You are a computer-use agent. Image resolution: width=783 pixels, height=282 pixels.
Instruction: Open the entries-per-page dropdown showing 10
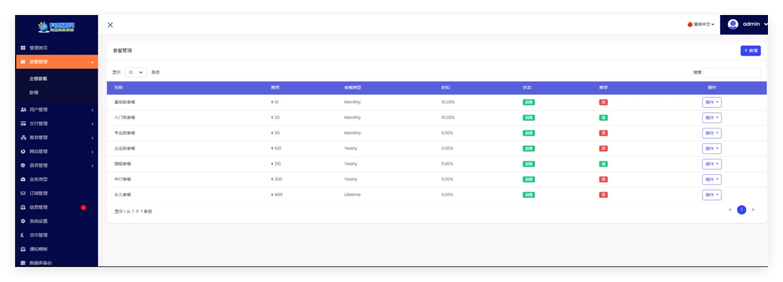136,73
